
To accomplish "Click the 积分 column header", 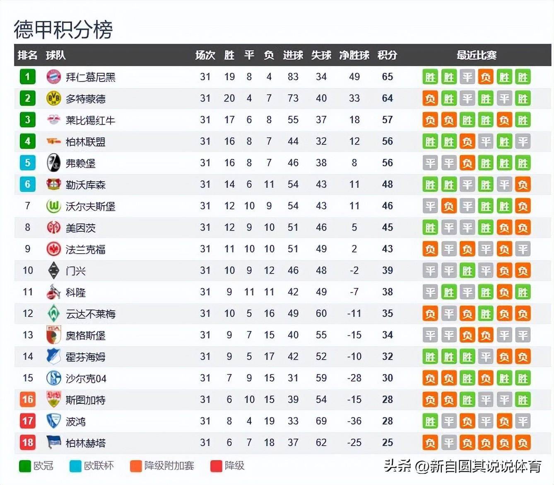I will tap(387, 55).
